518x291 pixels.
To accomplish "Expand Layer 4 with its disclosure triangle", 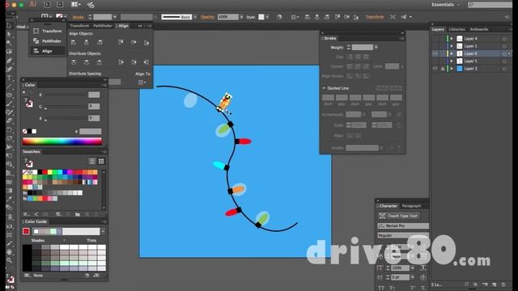I will tap(452, 39).
